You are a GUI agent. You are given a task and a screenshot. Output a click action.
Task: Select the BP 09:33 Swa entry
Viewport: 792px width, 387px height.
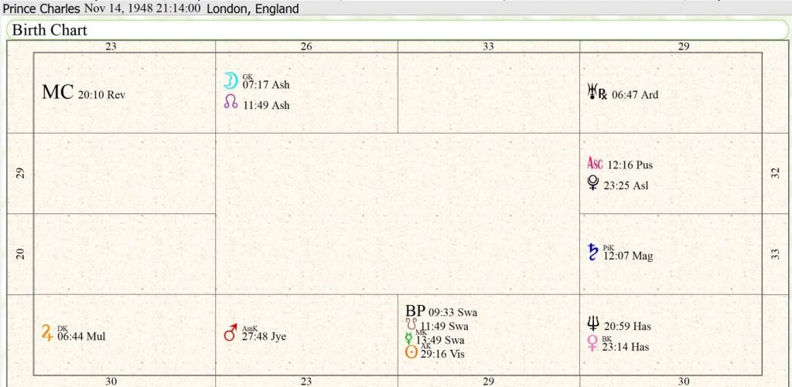click(441, 311)
